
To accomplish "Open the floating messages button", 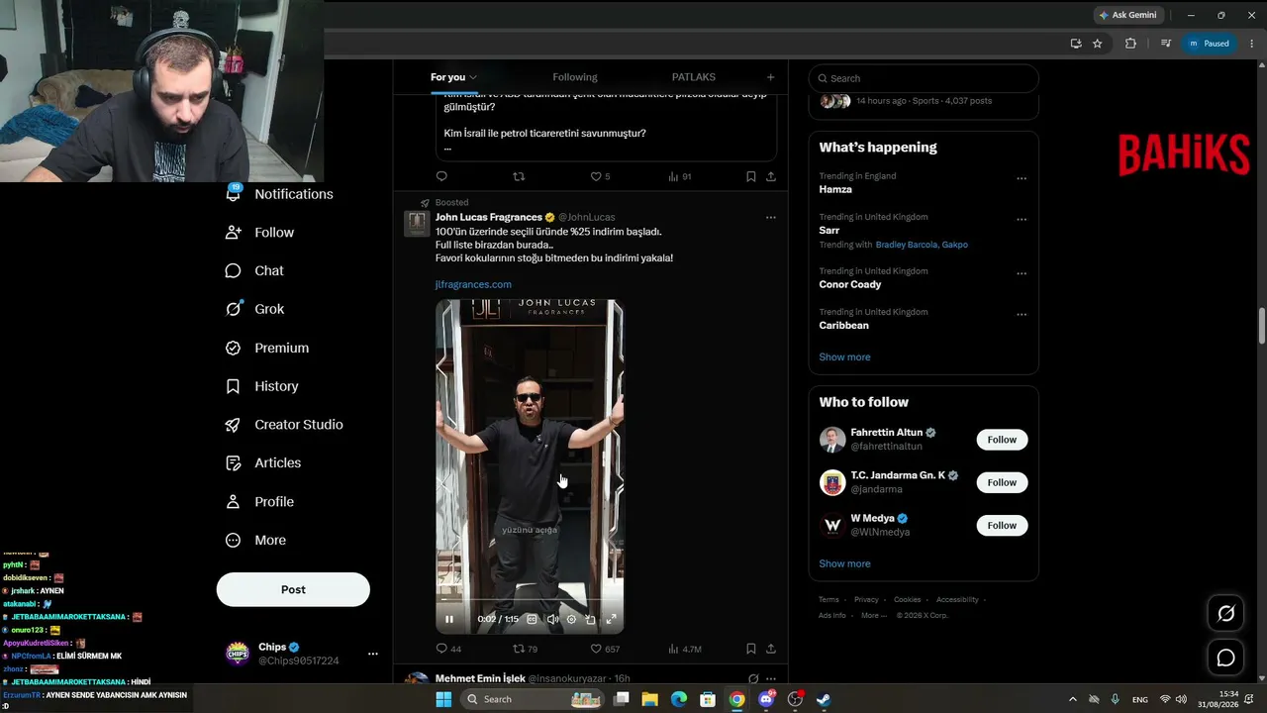I will pos(1225,658).
